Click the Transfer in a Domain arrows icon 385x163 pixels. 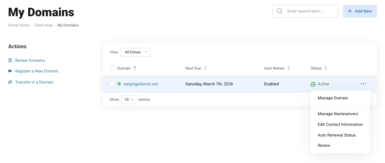click(x=10, y=82)
